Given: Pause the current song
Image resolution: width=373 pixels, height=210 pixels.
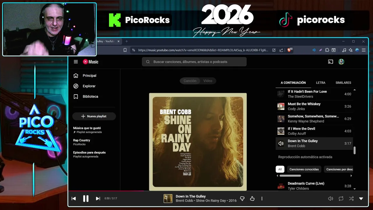Looking at the screenshot, I should [86, 199].
